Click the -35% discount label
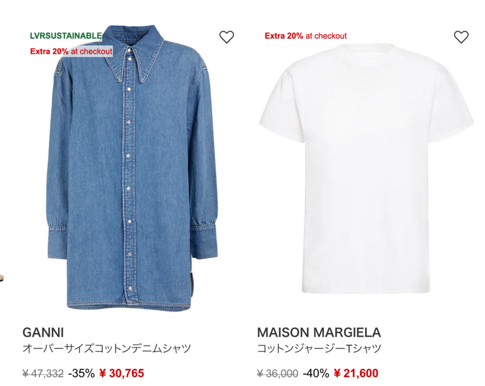Screen dimensions: 485x386 (81, 373)
